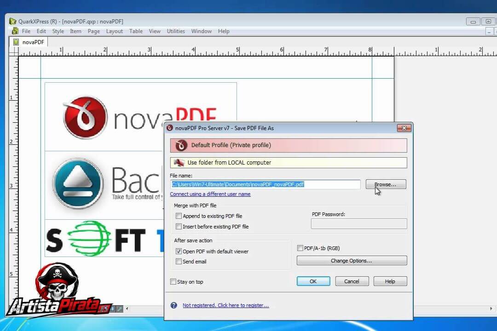This screenshot has height=331, width=497.
Task: Open the Help menu in QuarkXPress
Action: pos(224,31)
